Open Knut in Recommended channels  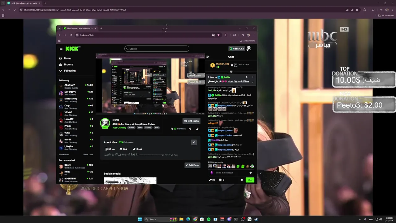click(x=76, y=173)
